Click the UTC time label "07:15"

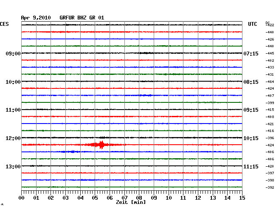click(x=251, y=53)
